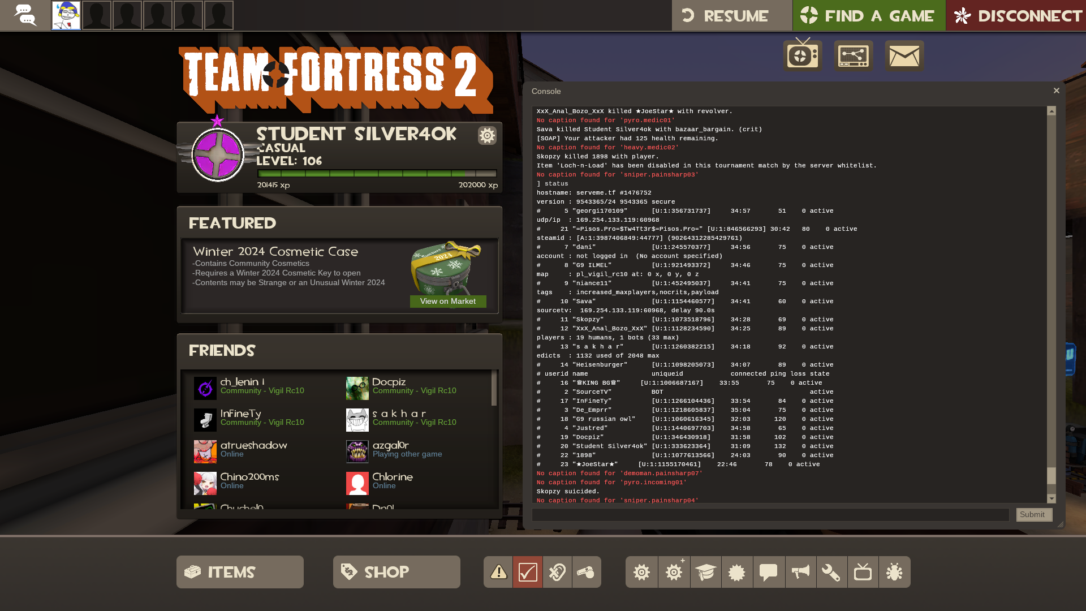
Task: Open the coach whistle icon
Action: [x=587, y=572]
